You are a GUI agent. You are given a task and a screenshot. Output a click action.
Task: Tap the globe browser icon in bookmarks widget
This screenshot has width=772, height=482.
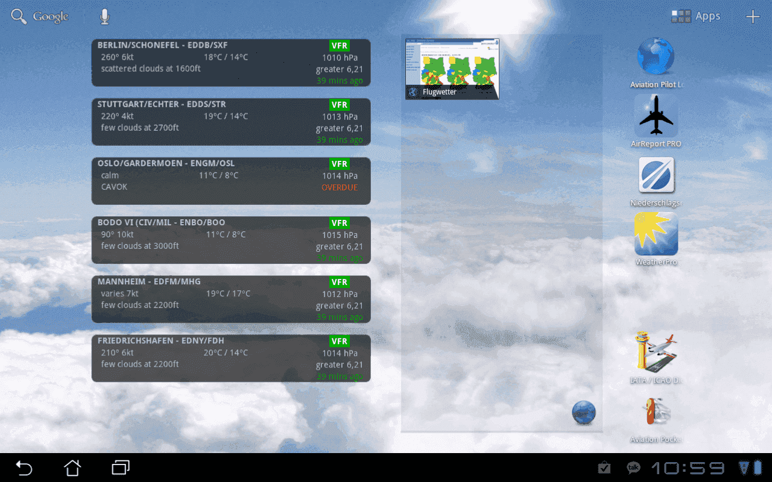pyautogui.click(x=583, y=413)
